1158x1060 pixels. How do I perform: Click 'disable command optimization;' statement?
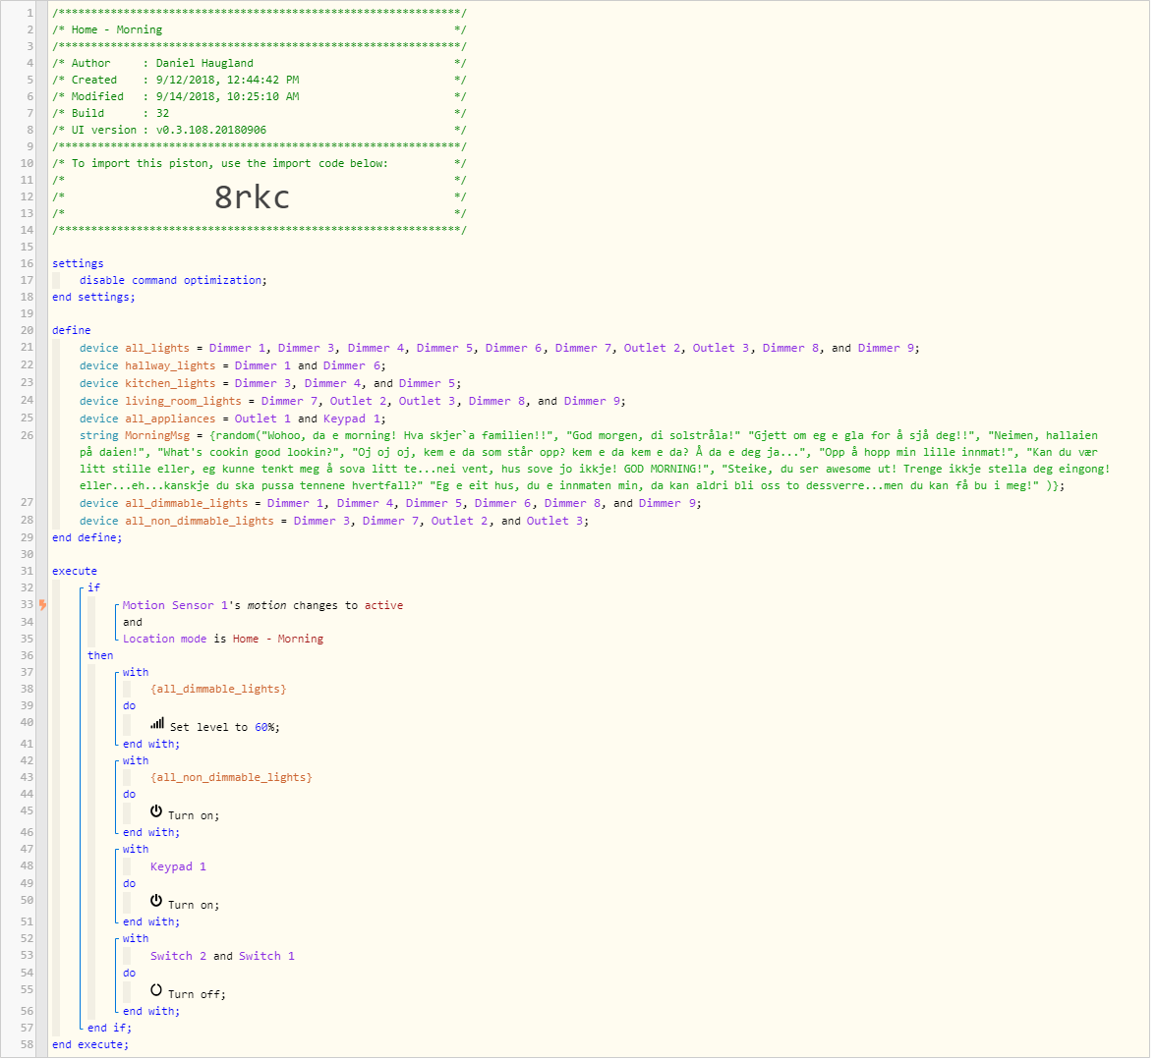click(174, 281)
